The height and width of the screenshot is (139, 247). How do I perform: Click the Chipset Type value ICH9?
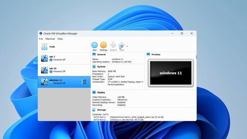coord(110,79)
